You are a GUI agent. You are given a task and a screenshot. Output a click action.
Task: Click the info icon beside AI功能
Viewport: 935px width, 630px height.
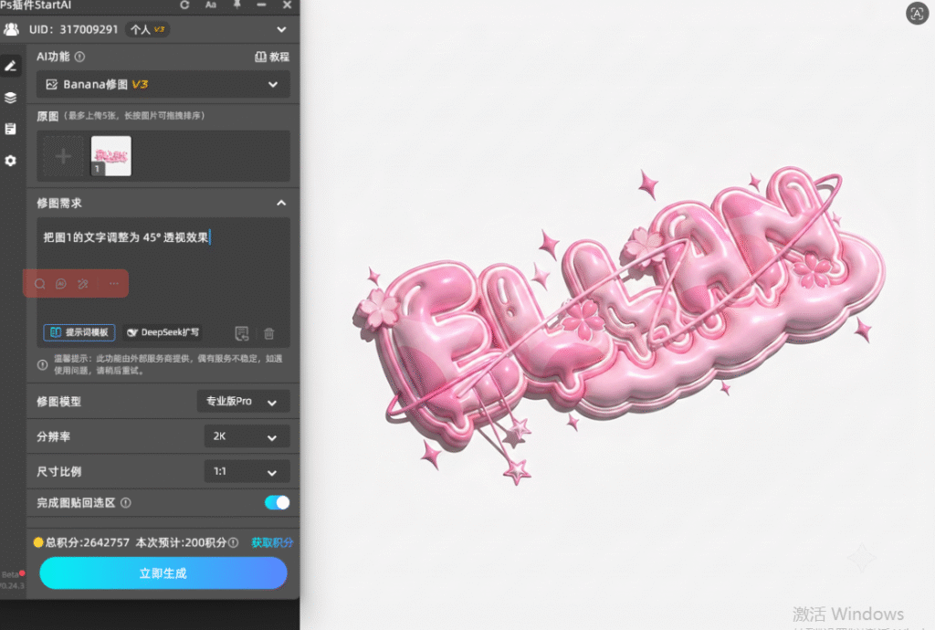click(80, 57)
